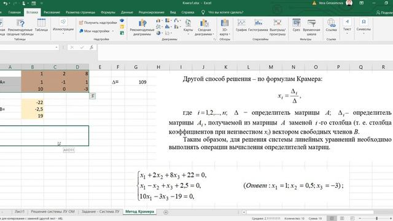Click the Vera Gerasimova account name
This screenshot has height=221, width=393.
(x=330, y=3)
